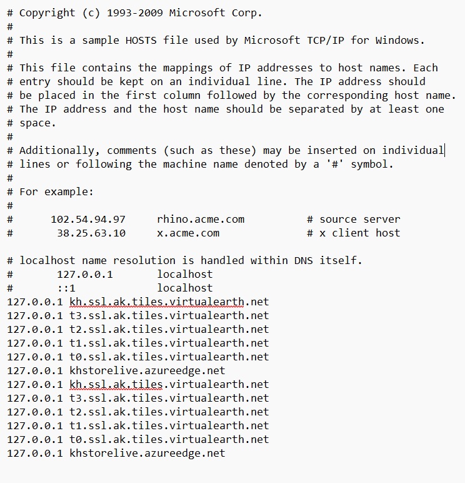Click the Copyright 1993-2009 Microsoft Corp. line
This screenshot has height=483, width=465.
(x=141, y=13)
